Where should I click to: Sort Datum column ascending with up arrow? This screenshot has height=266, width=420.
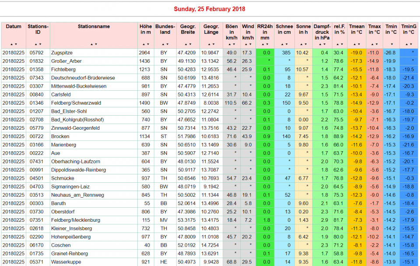(11, 44)
